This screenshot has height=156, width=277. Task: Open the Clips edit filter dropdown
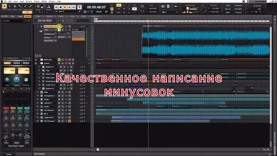click(50, 30)
